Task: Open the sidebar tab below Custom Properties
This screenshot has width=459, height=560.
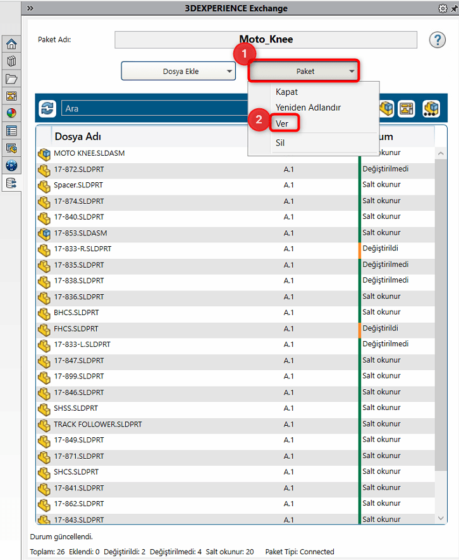Action: click(x=11, y=148)
